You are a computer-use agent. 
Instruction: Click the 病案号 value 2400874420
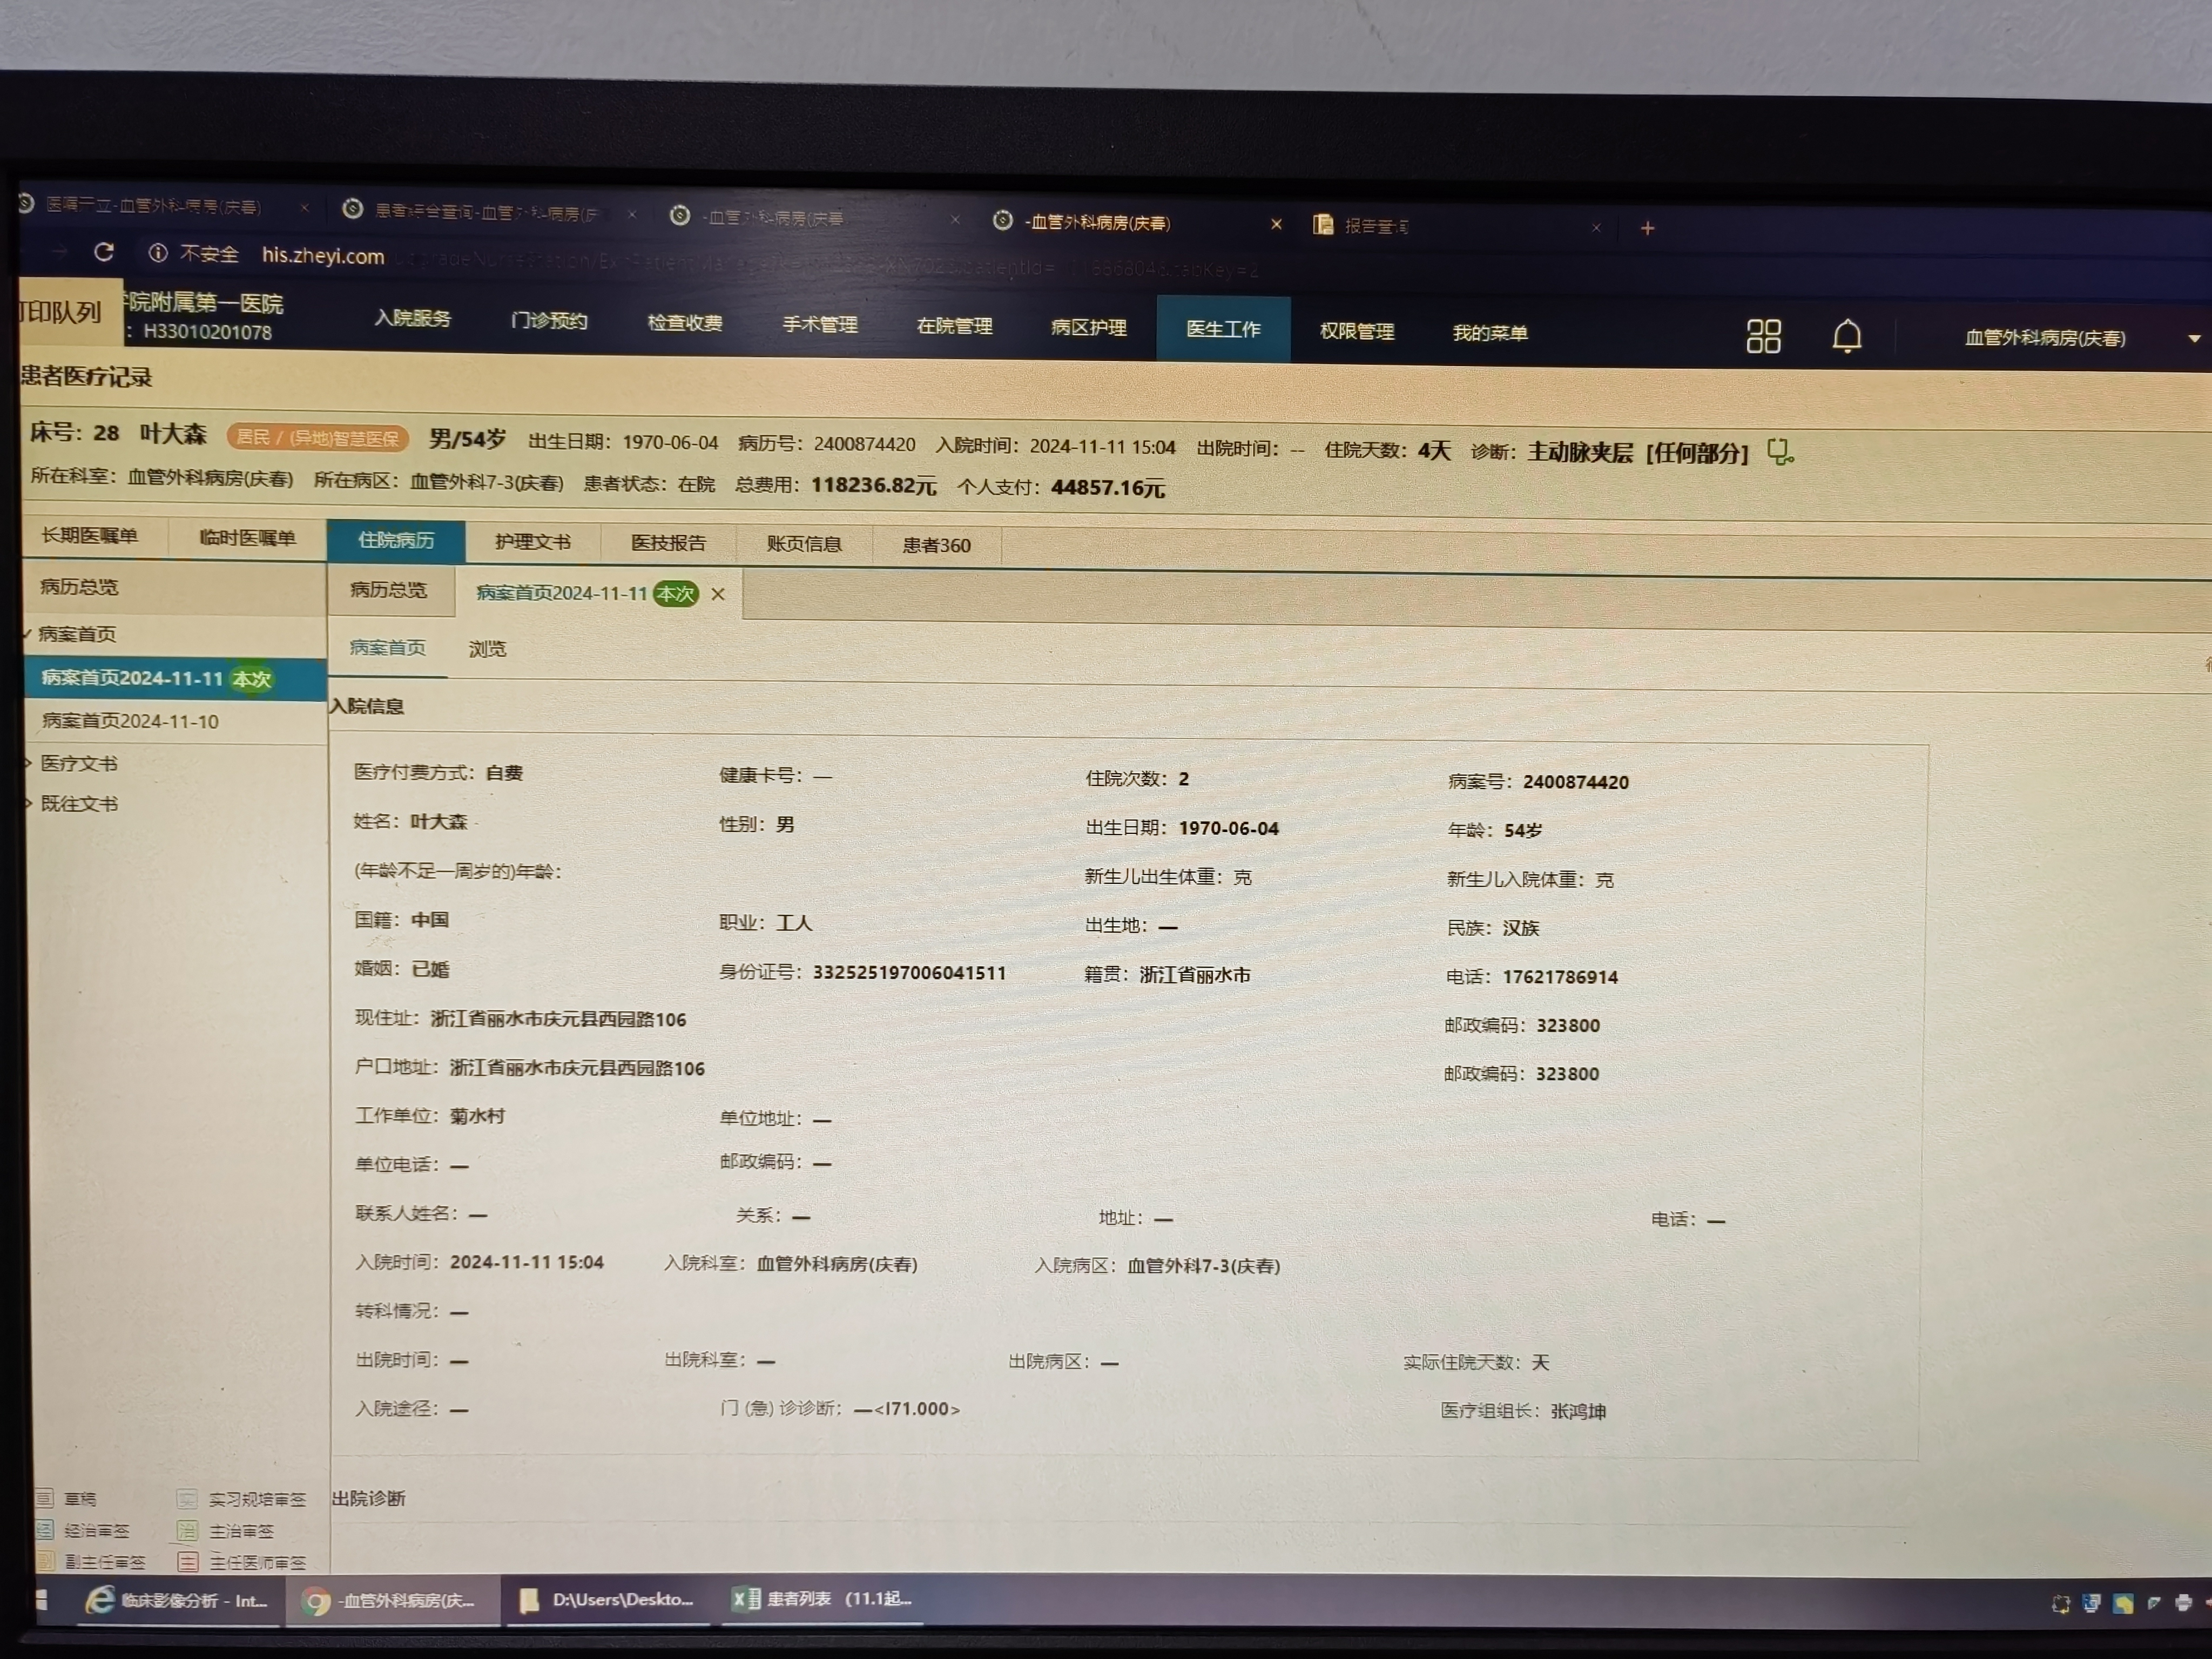pos(1575,782)
